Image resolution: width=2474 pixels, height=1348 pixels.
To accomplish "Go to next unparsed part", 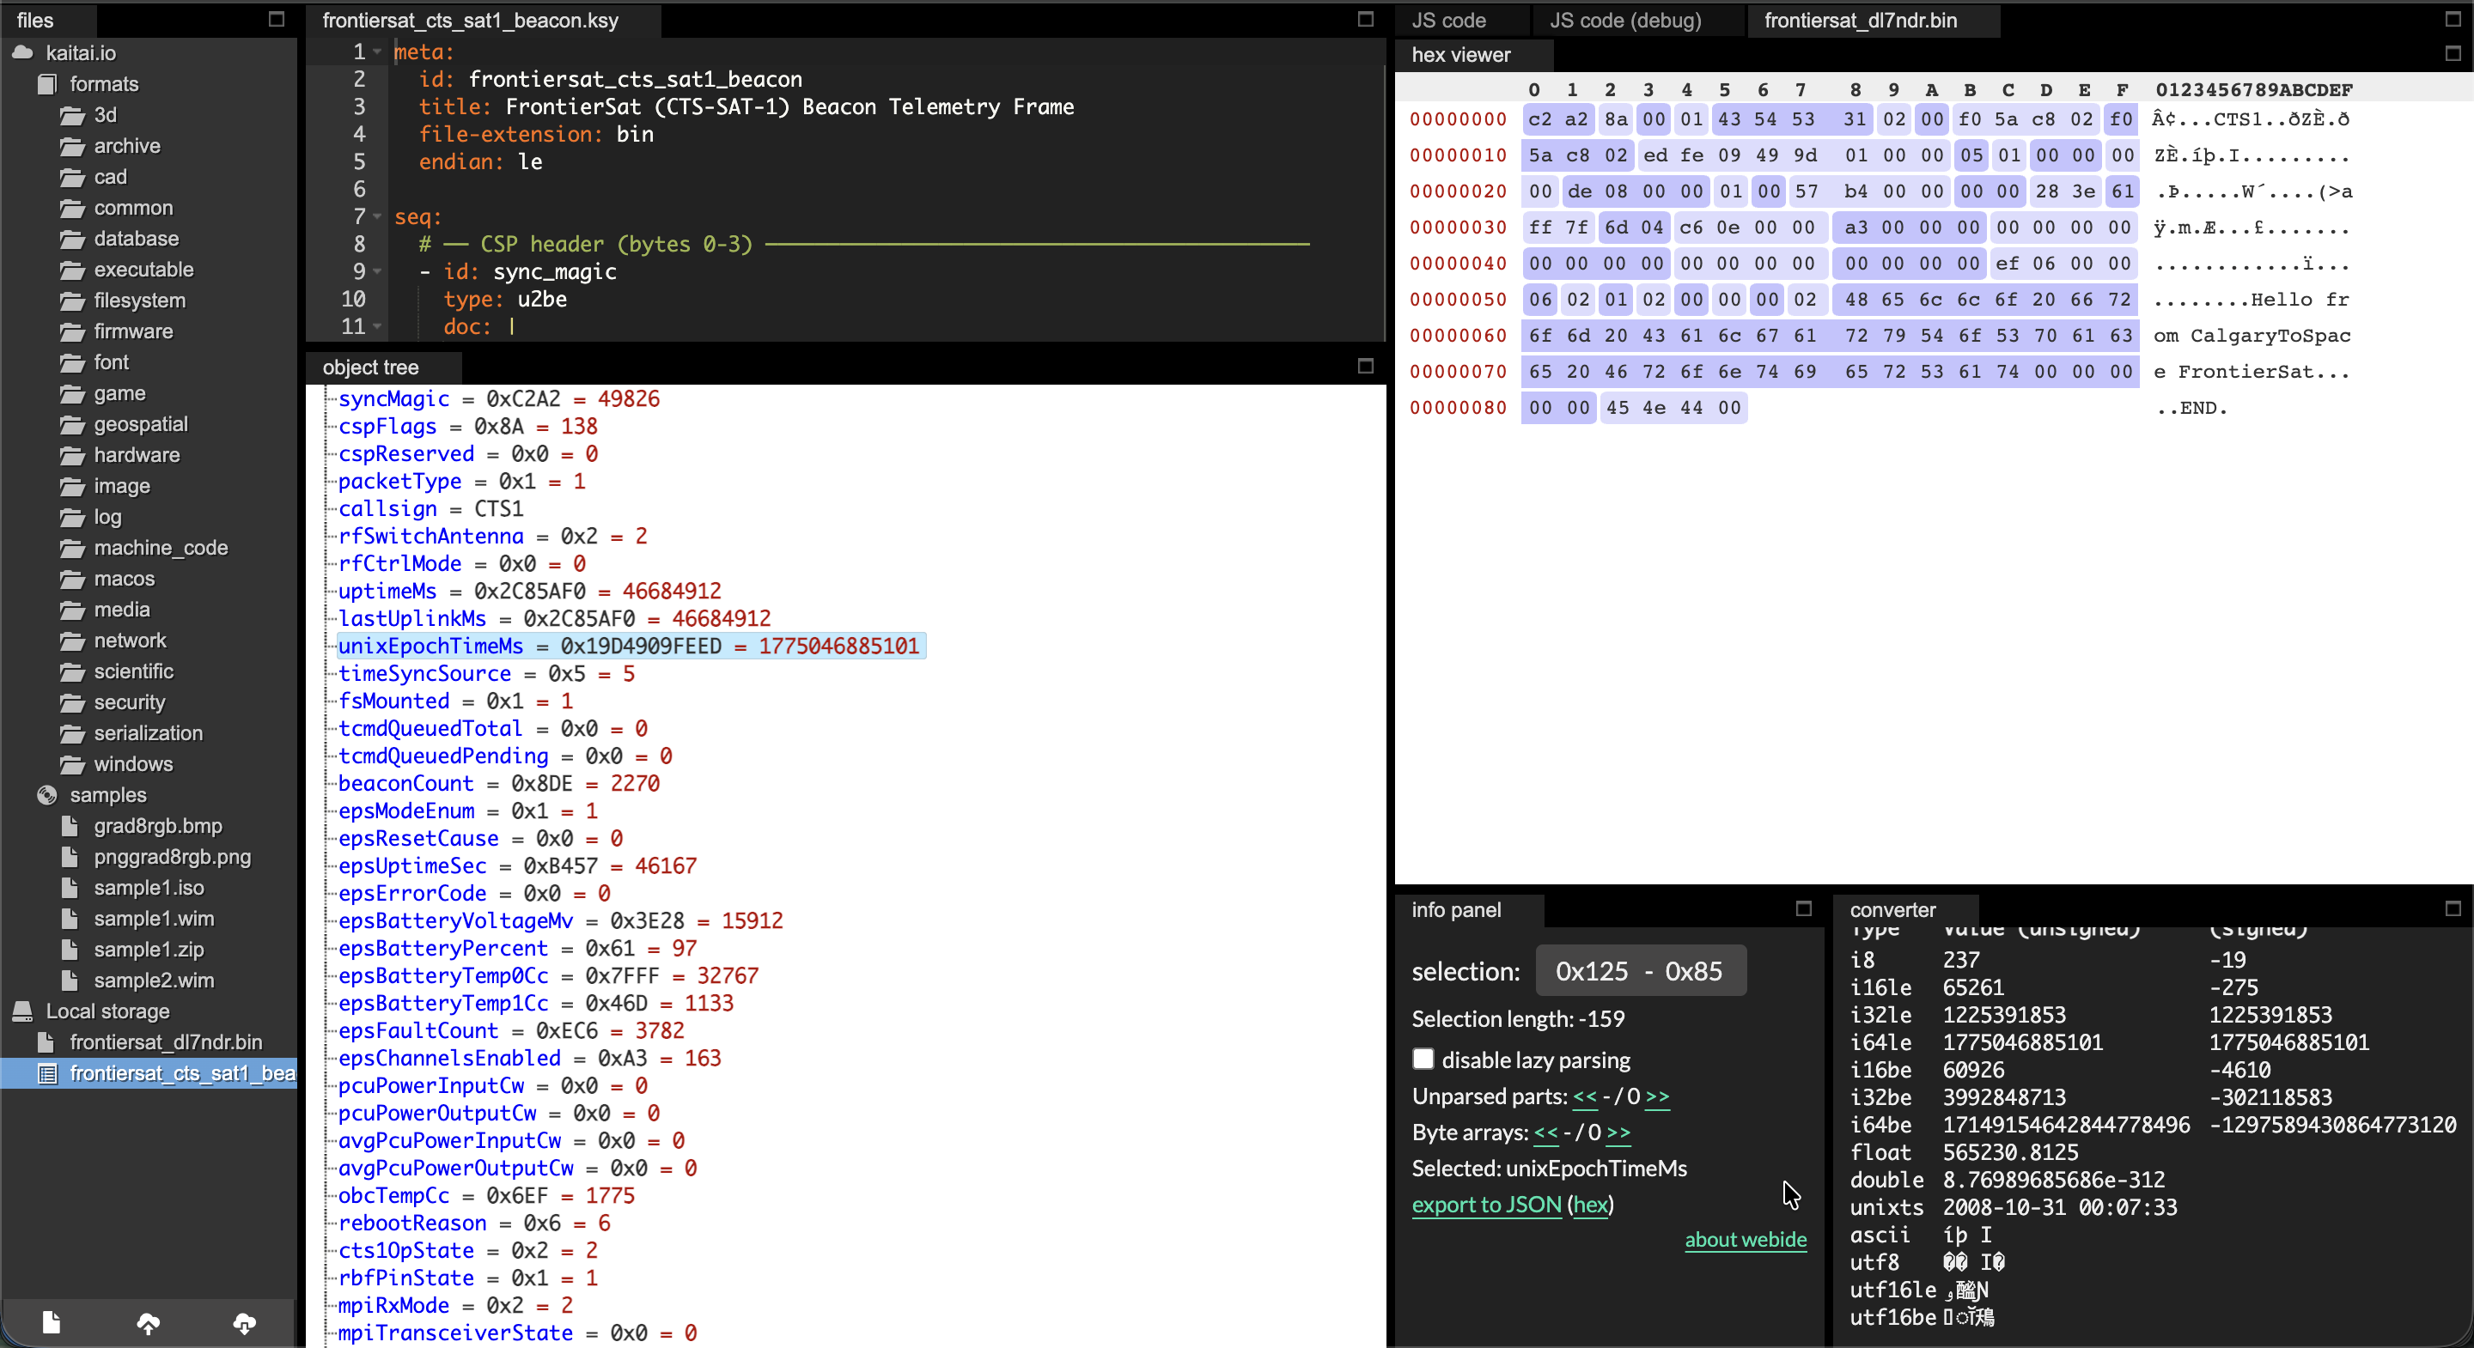I will (1658, 1096).
